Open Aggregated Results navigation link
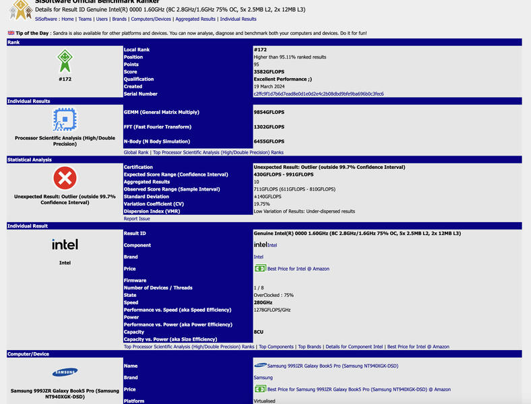The image size is (531, 404). coord(195,19)
